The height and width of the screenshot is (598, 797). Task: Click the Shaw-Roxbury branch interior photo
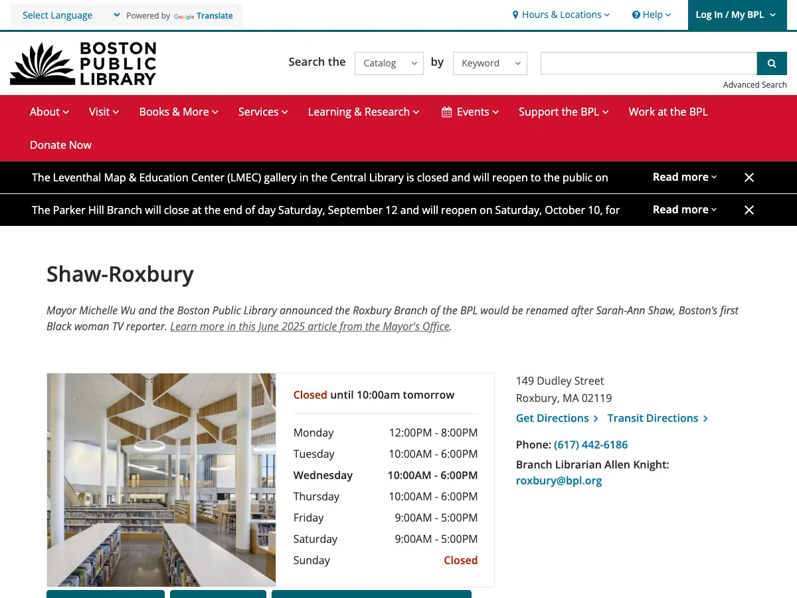tap(161, 480)
